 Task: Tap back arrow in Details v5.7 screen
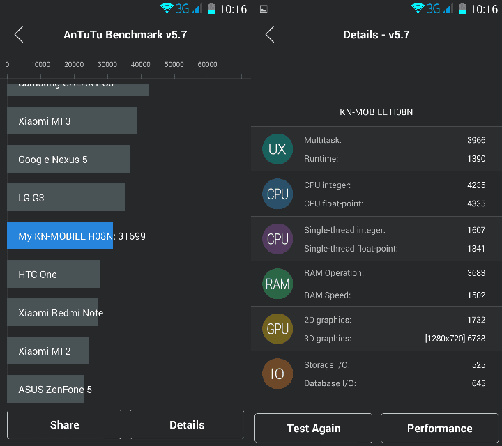click(x=270, y=35)
